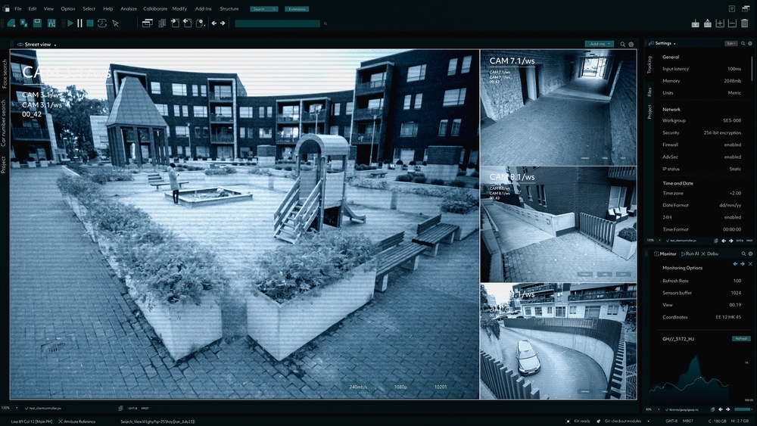757x426 pixels.
Task: Click the download-to-tray icon in top right
Action: [x=695, y=23]
